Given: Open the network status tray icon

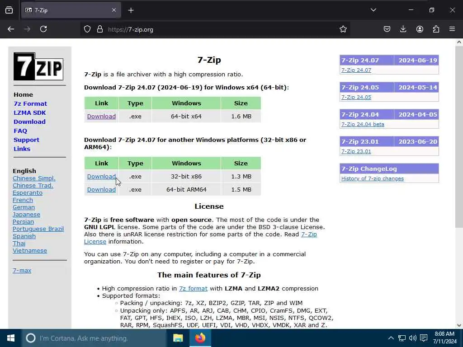Looking at the screenshot, I should tap(402, 338).
